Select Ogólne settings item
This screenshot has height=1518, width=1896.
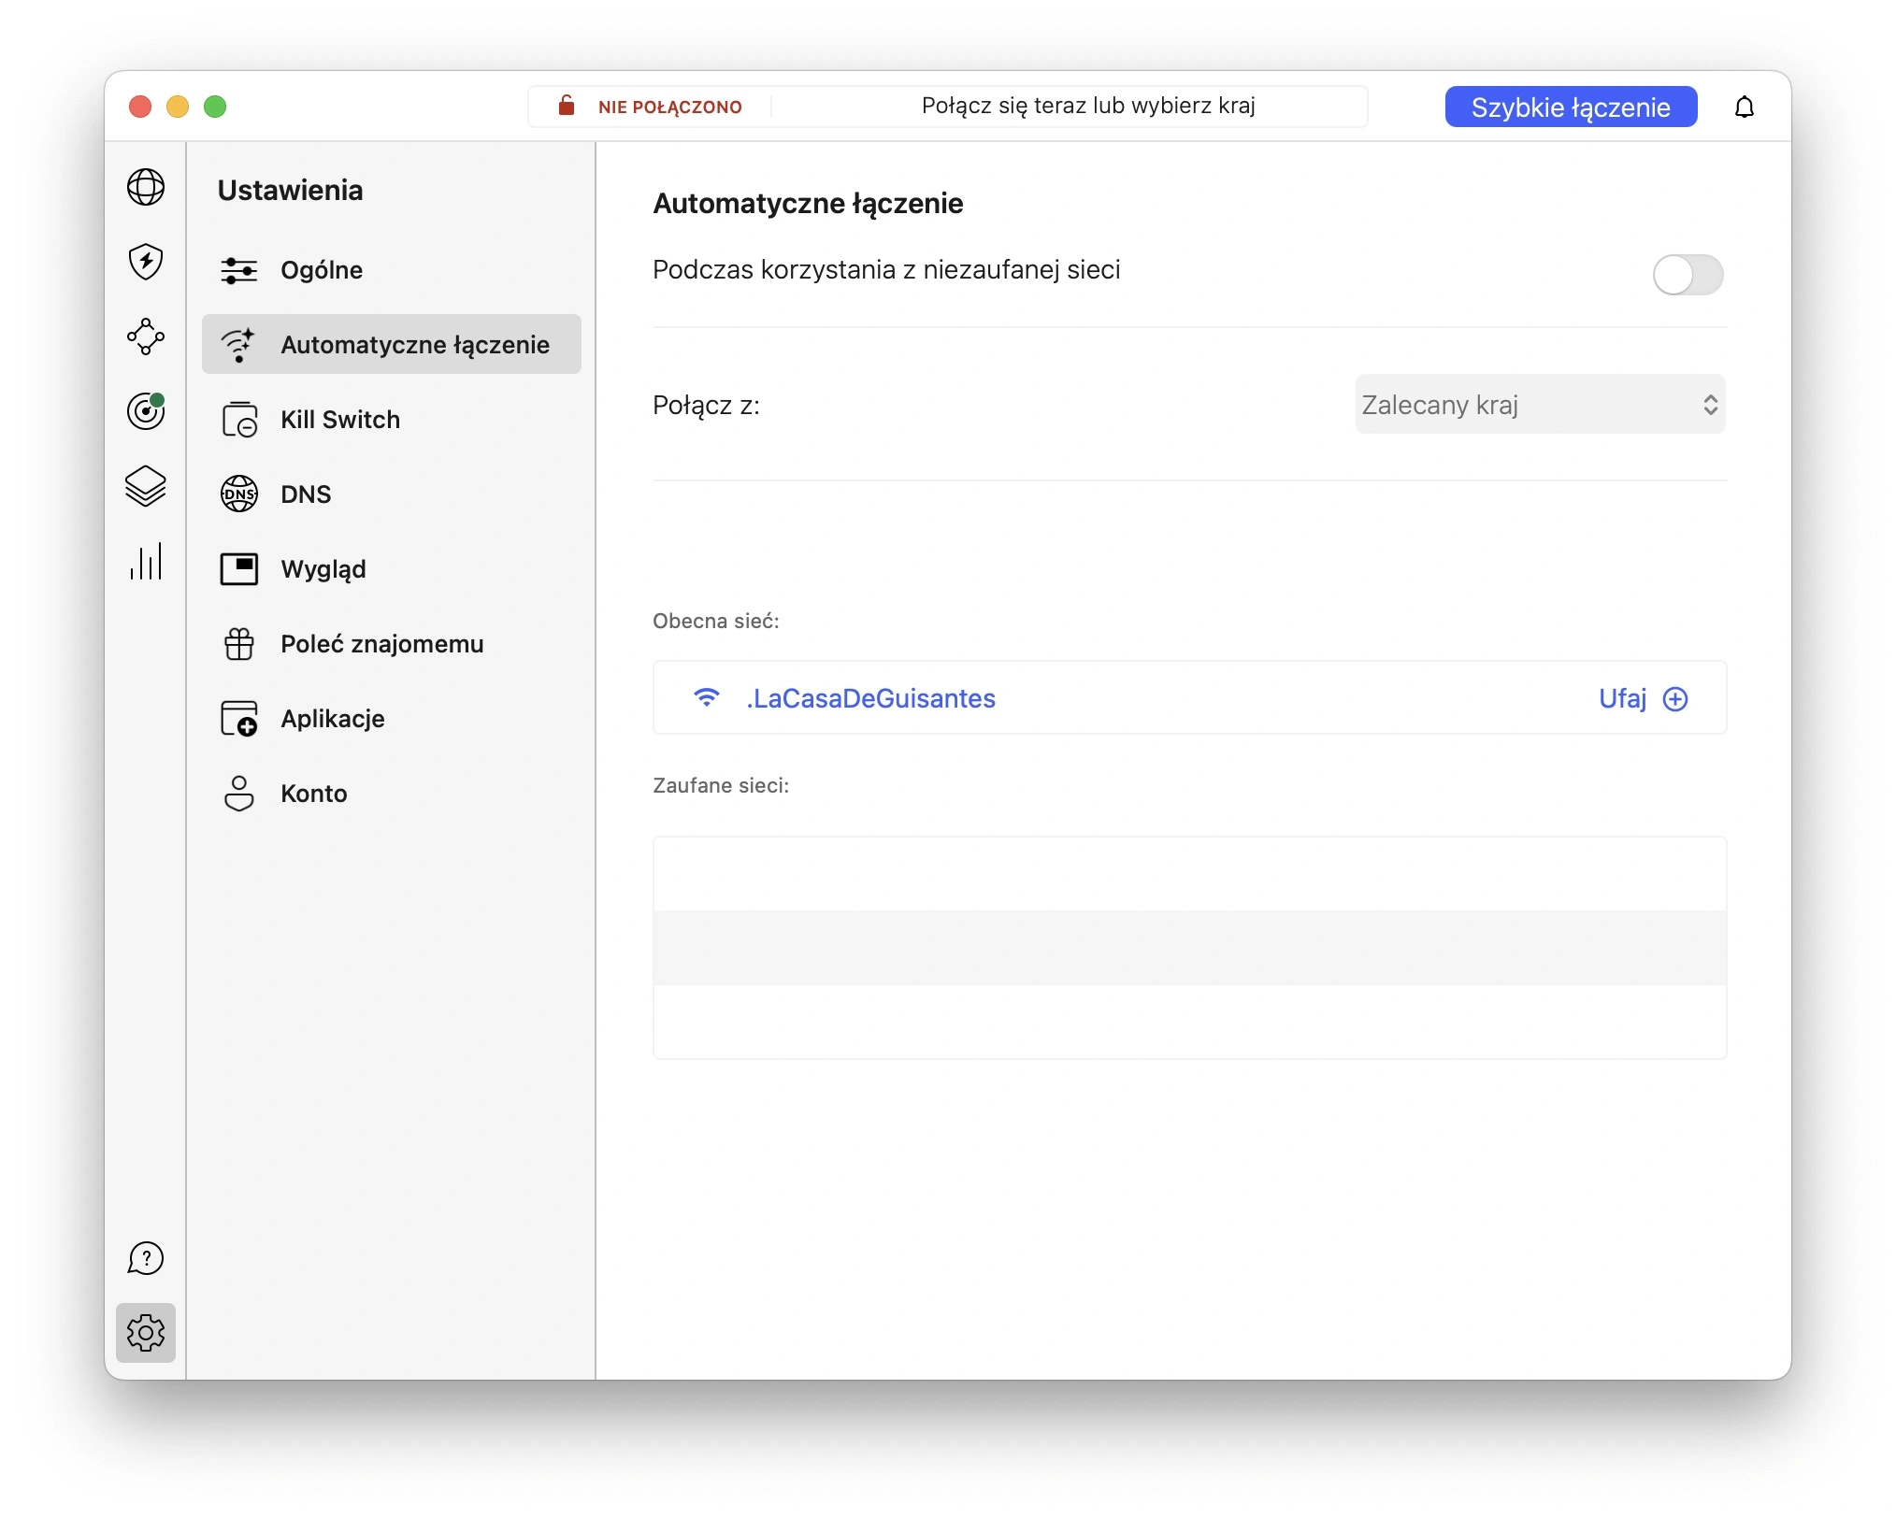point(392,270)
